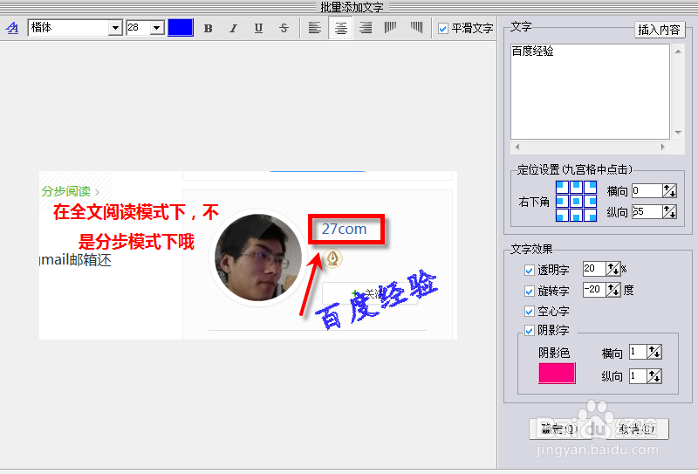698x474 pixels.
Task: Align text to the right
Action: (366, 28)
